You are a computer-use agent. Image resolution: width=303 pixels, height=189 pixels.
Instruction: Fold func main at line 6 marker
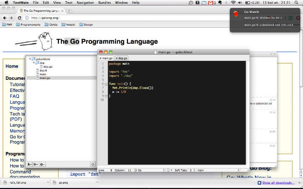[x=106, y=84]
